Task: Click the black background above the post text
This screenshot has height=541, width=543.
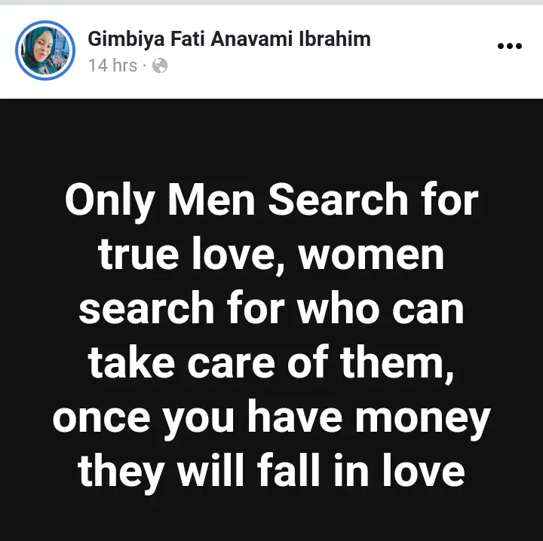Action: pos(271,139)
